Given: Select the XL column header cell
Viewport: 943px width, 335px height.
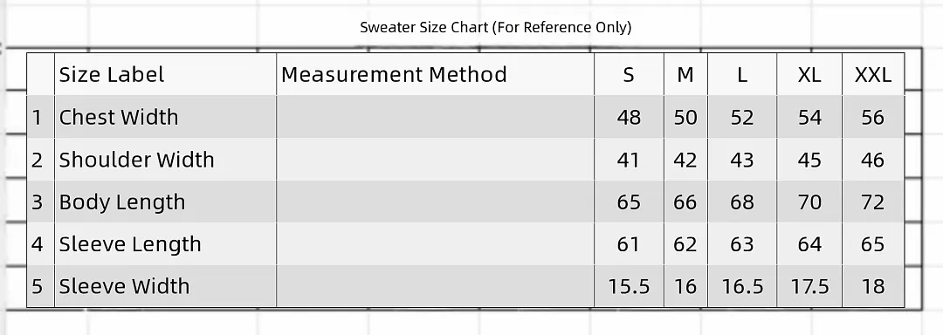Looking at the screenshot, I should 809,74.
